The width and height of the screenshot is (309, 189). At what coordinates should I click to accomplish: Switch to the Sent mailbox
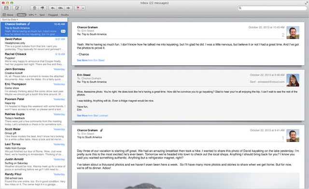(42, 15)
